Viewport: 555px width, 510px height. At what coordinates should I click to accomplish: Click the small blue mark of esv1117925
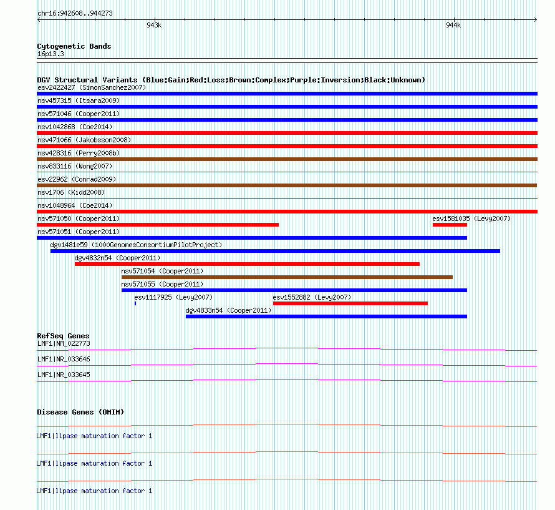pyautogui.click(x=135, y=303)
